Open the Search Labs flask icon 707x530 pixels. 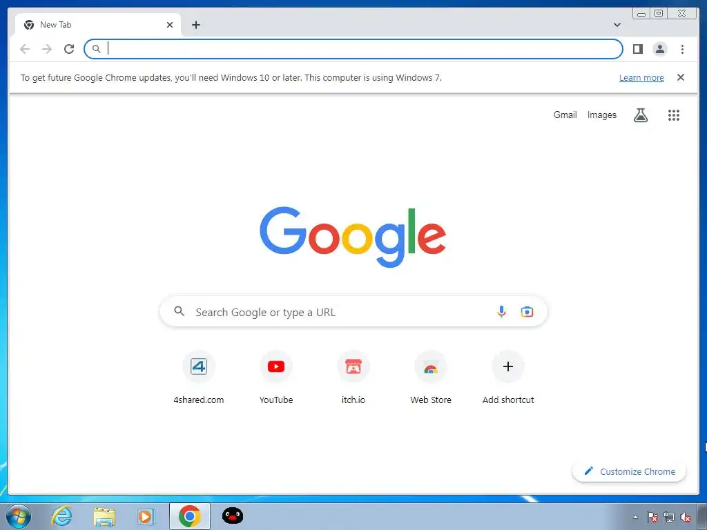pyautogui.click(x=640, y=115)
